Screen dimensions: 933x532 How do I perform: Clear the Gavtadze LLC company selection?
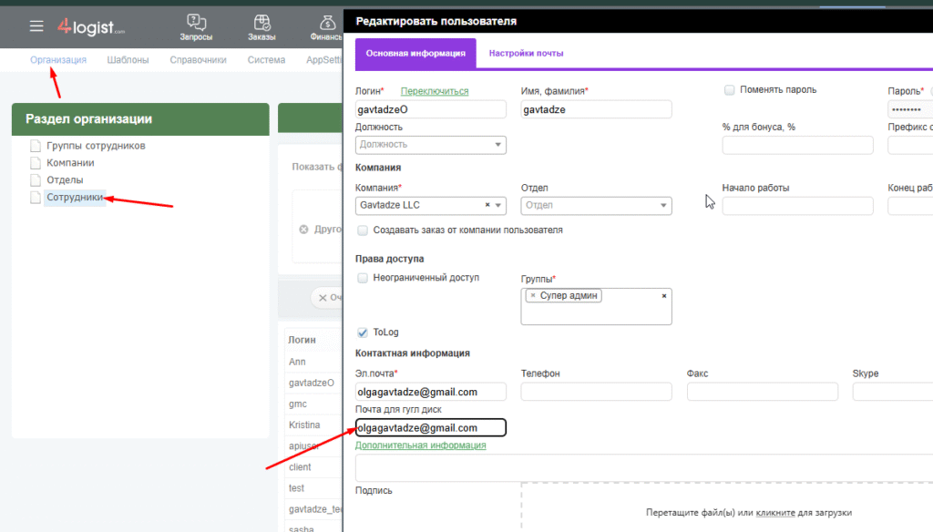click(487, 206)
